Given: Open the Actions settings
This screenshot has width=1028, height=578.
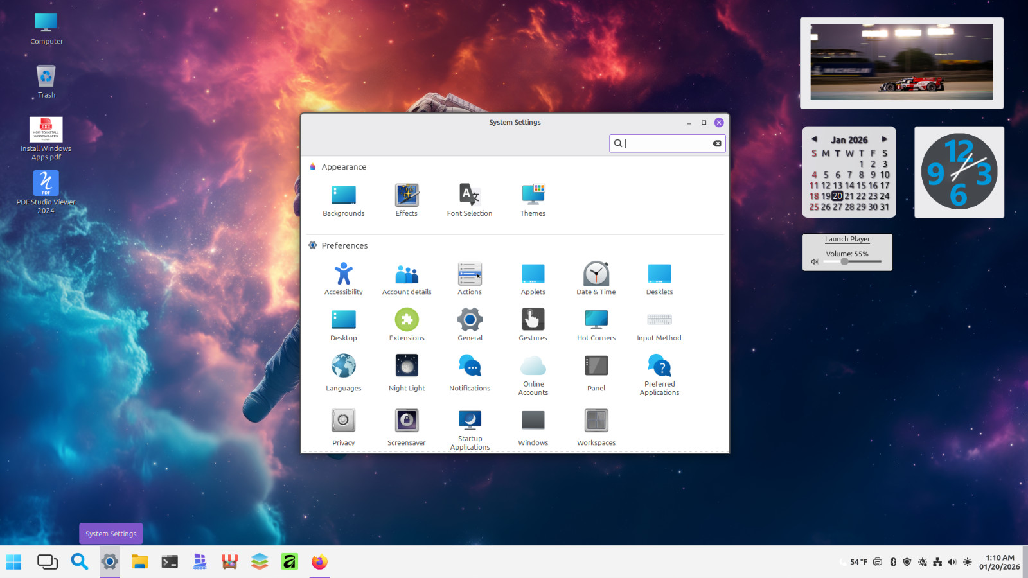Looking at the screenshot, I should [x=470, y=279].
